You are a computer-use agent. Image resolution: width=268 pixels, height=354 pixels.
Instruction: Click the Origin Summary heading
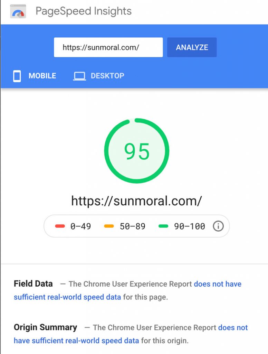pyautogui.click(x=45, y=327)
